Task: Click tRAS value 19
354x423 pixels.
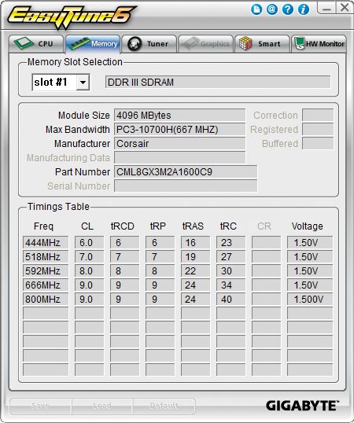Action: click(195, 256)
